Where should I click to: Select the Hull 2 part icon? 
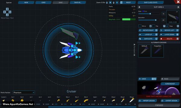click(22, 100)
